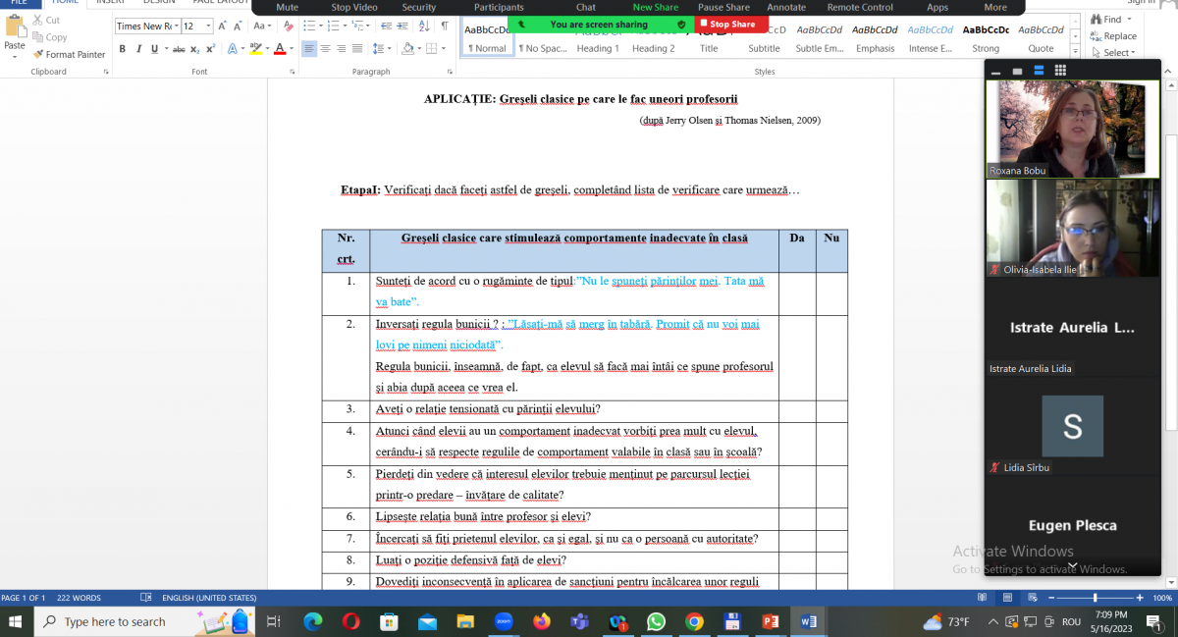Switch to Read Mode view in status bar
Screen dimensions: 1178x637
tap(982, 598)
